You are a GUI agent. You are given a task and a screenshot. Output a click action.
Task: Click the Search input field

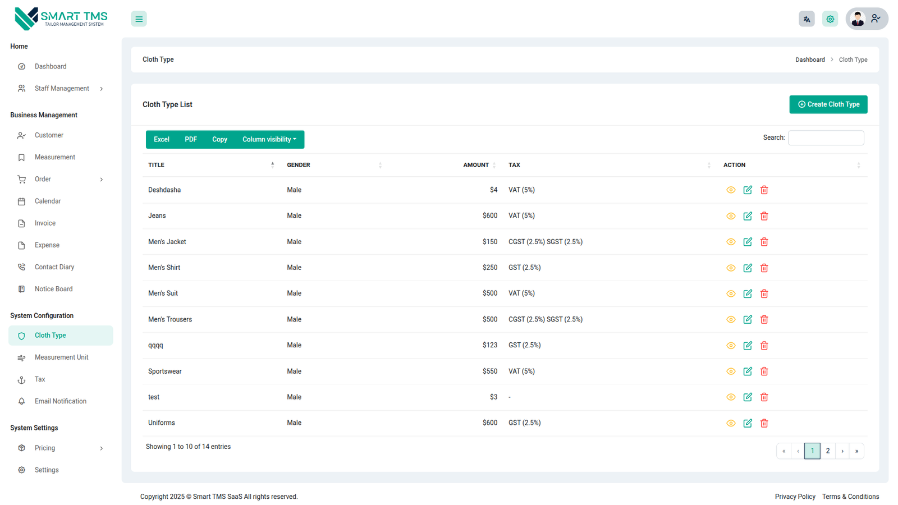(x=826, y=138)
